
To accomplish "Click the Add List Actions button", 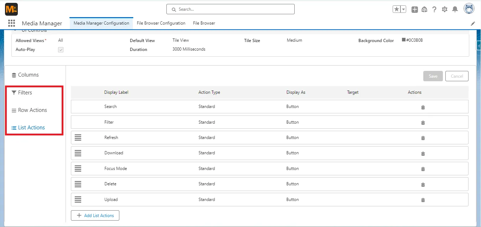I will coord(95,215).
